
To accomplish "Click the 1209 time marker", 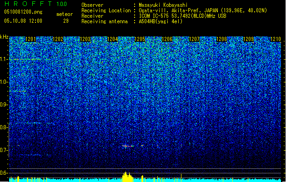I will 249,39.
